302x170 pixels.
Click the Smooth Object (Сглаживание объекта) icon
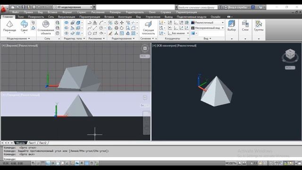tap(46, 24)
